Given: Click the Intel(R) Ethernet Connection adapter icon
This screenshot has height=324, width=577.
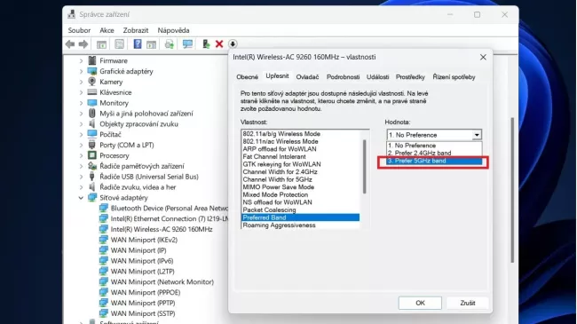Looking at the screenshot, I should pos(104,218).
